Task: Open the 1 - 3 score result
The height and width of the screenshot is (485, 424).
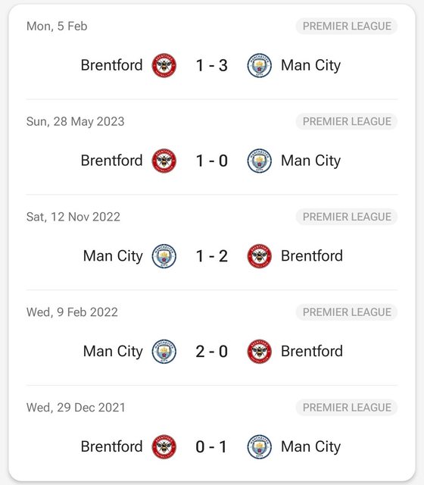Action: click(x=212, y=66)
